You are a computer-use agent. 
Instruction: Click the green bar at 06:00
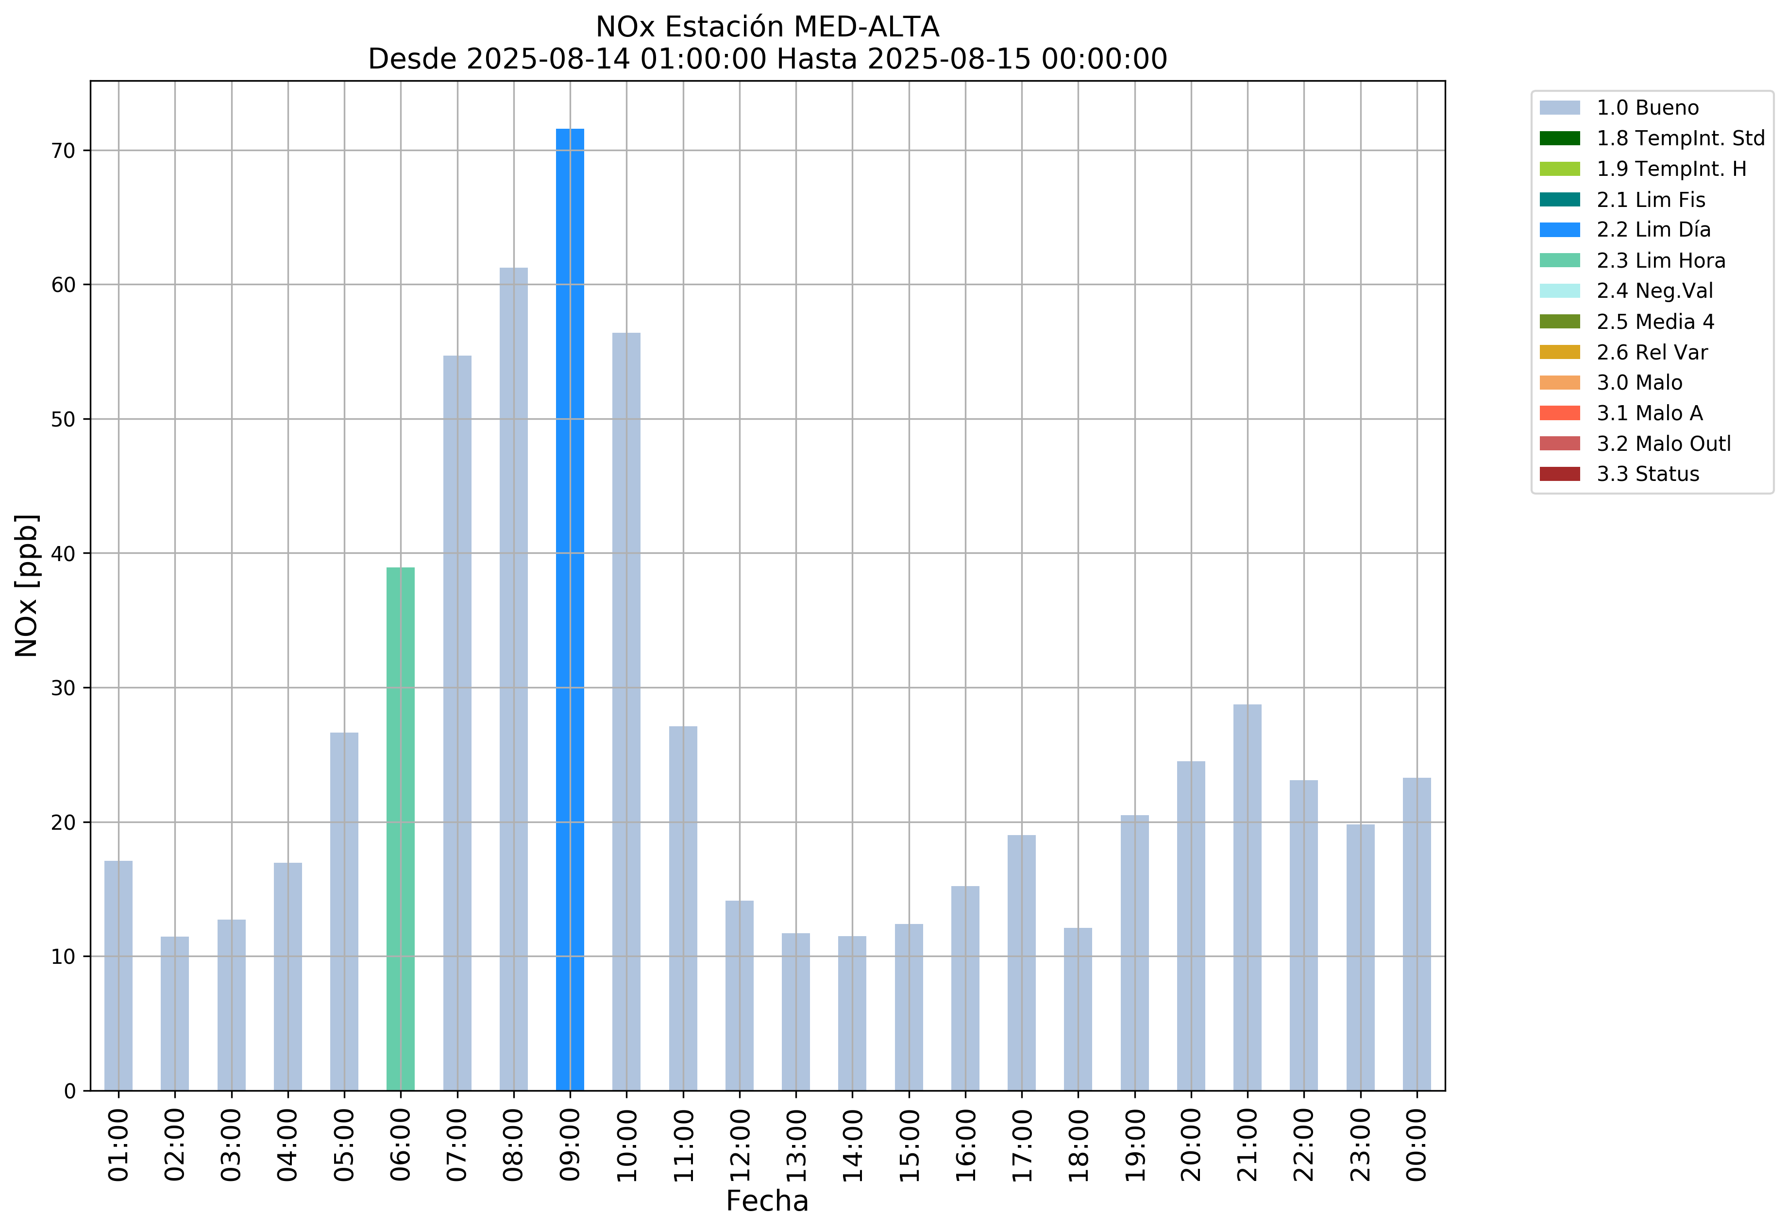[x=400, y=829]
